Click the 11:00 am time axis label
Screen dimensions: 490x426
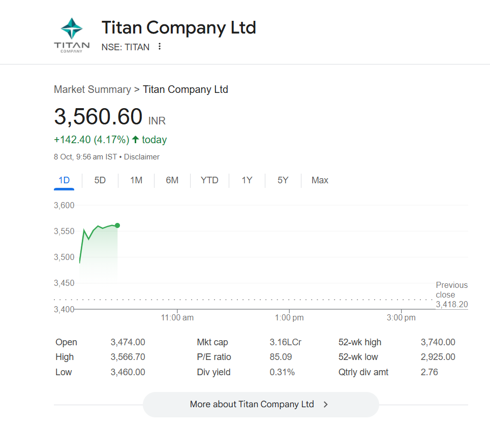177,318
